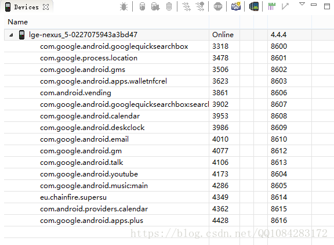The image size is (334, 245).
Task: Collapse the lge-nexus_5 device tree node
Action: pyautogui.click(x=11, y=35)
